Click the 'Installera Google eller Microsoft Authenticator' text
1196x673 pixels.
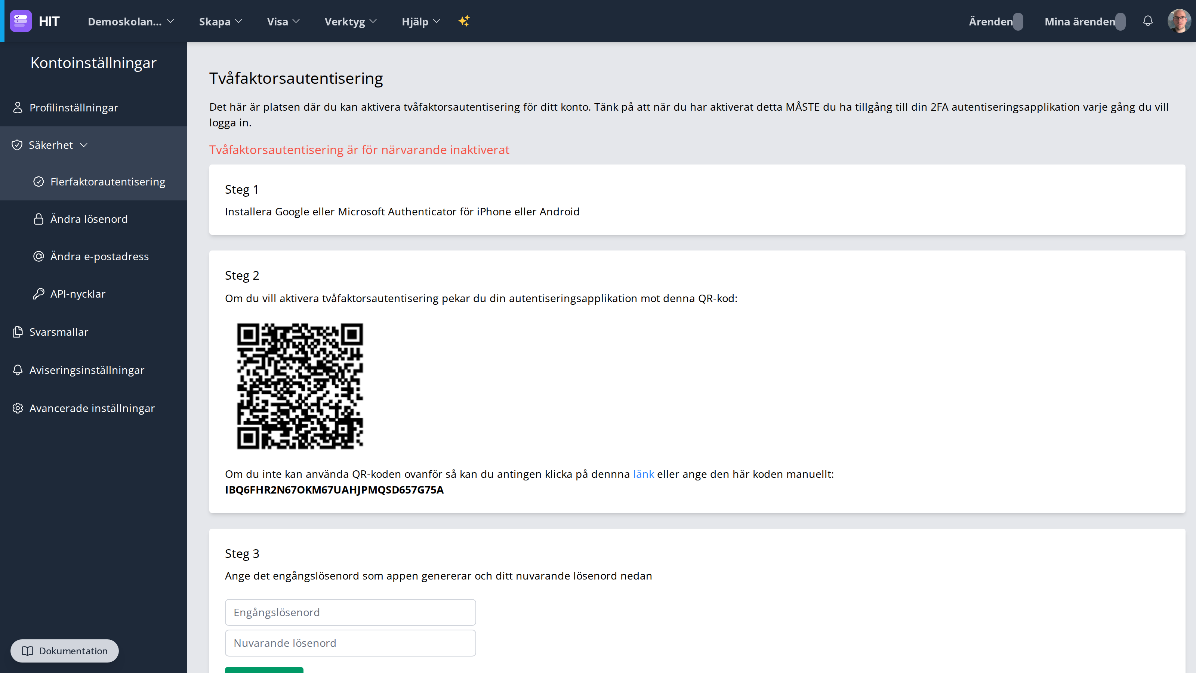402,211
